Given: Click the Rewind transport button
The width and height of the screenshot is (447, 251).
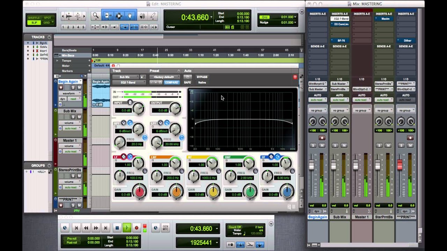Looking at the screenshot, I should click(x=86, y=228).
